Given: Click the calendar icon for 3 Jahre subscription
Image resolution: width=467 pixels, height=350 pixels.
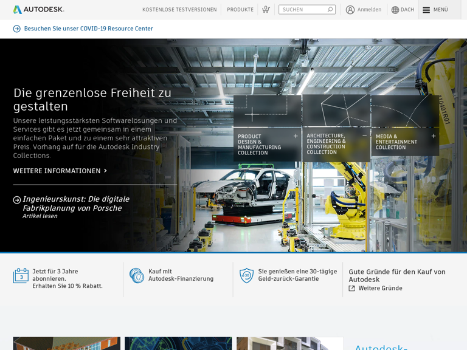Looking at the screenshot, I should 21,276.
